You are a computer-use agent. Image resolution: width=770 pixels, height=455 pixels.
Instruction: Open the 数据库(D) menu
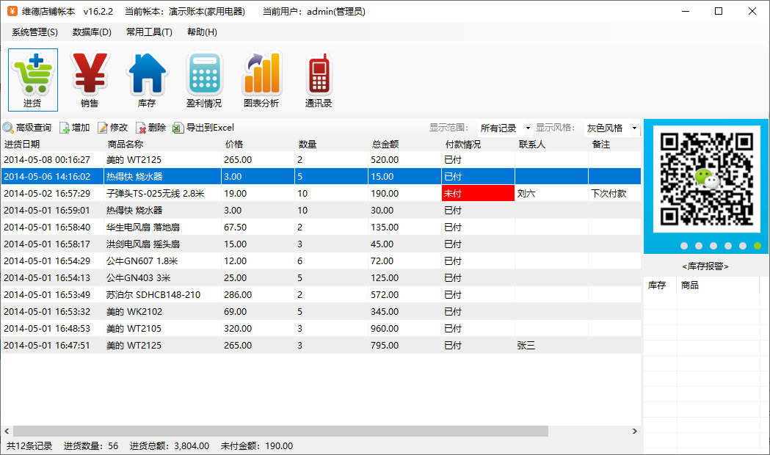92,32
